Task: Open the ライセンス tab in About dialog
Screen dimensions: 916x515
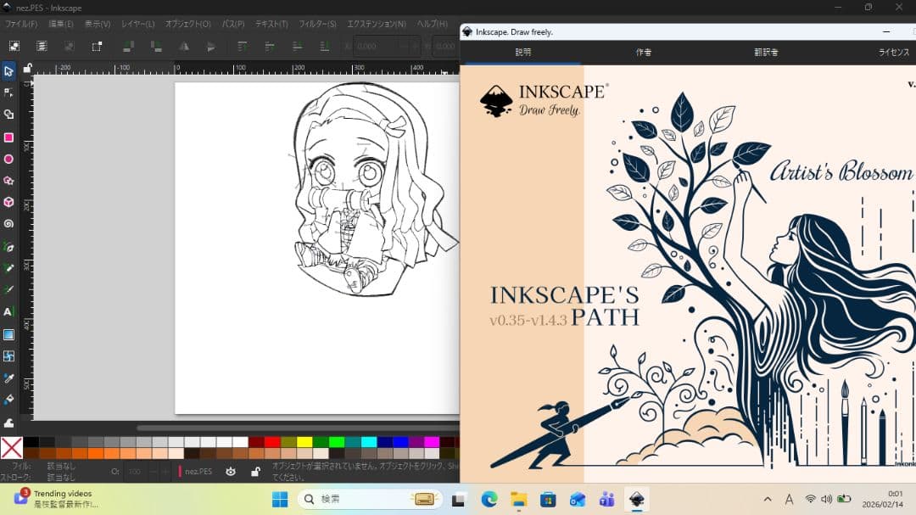Action: tap(893, 53)
